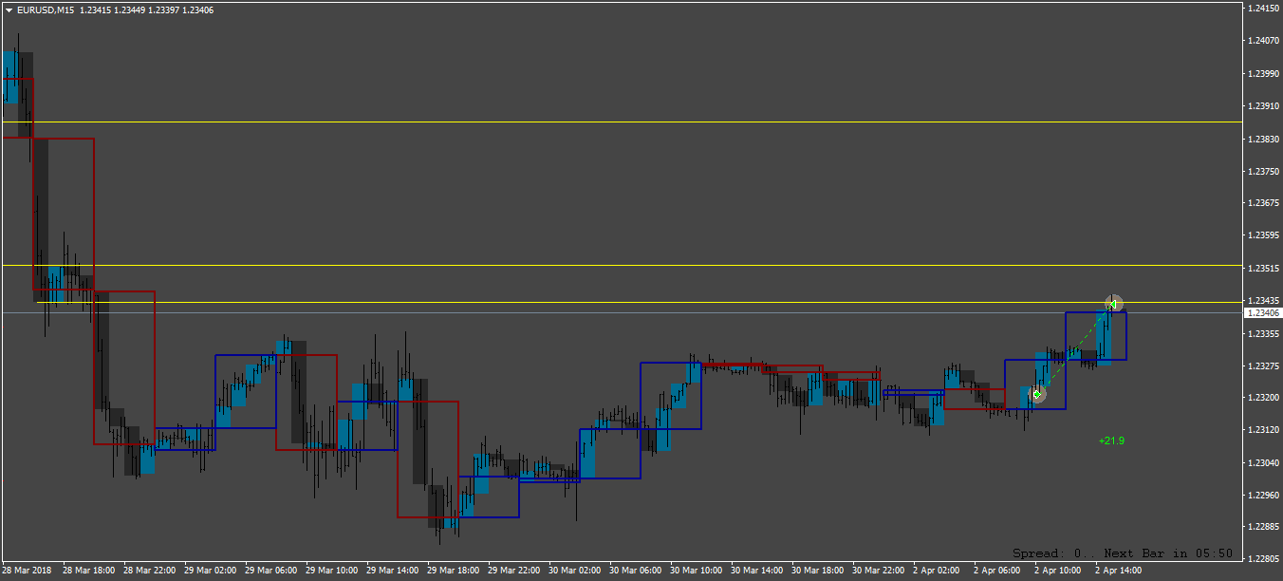The height and width of the screenshot is (581, 1283).
Task: Click price level 1.24150 on axis
Action: [x=1263, y=9]
